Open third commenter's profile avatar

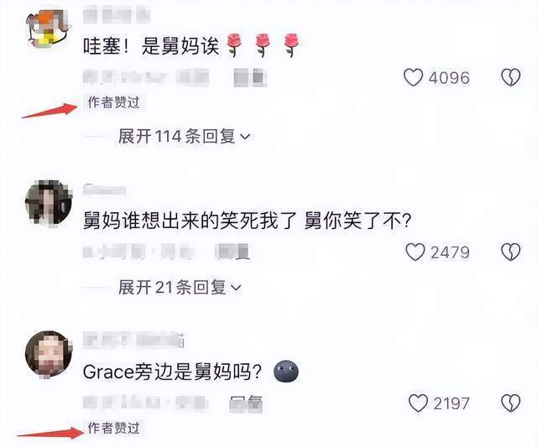tap(49, 354)
